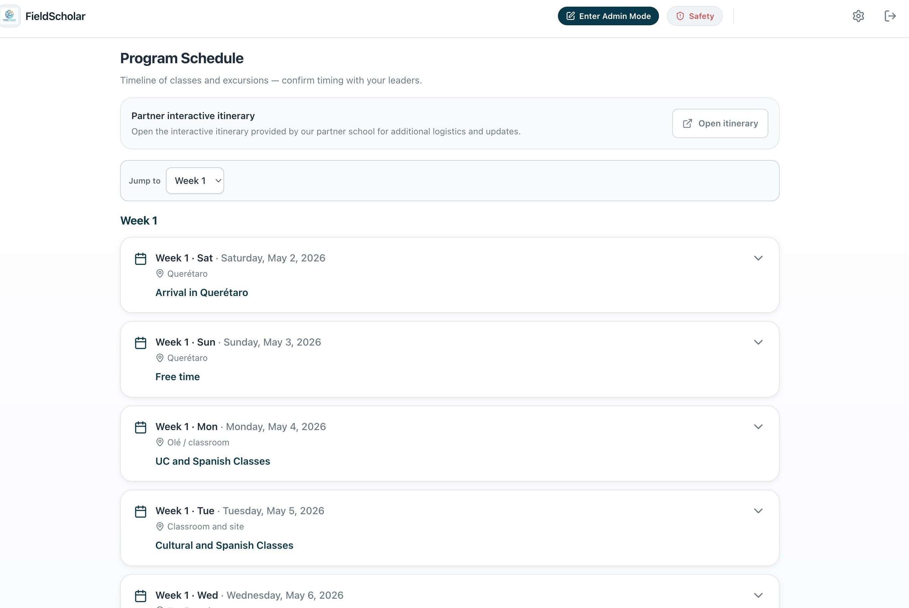Click Open itinerary button
The image size is (909, 608).
click(x=720, y=123)
